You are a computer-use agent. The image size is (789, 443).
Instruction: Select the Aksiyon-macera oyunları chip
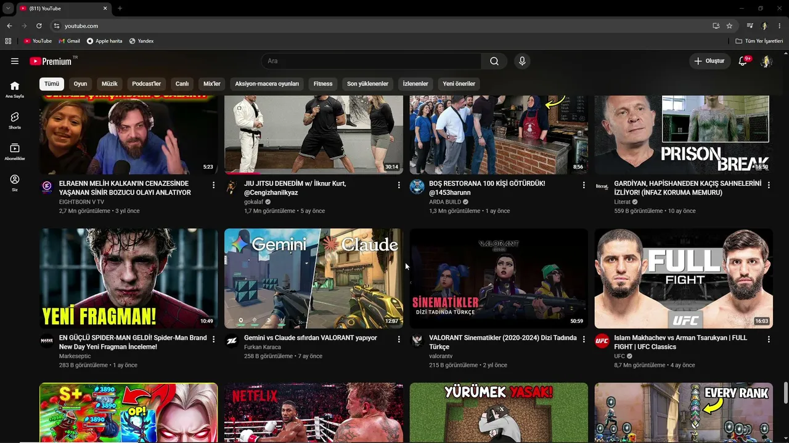coord(267,84)
